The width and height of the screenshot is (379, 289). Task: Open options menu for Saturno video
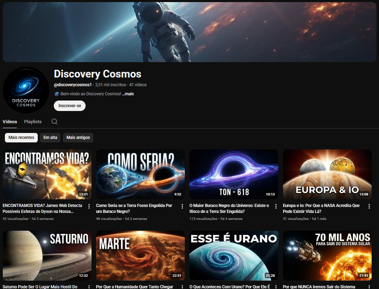[89, 287]
